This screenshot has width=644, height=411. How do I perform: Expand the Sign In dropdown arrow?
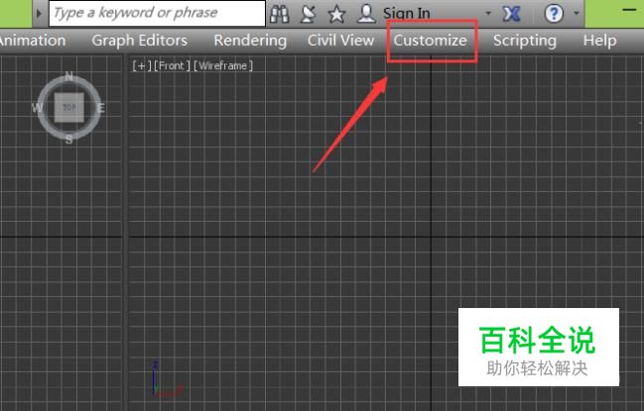click(488, 13)
